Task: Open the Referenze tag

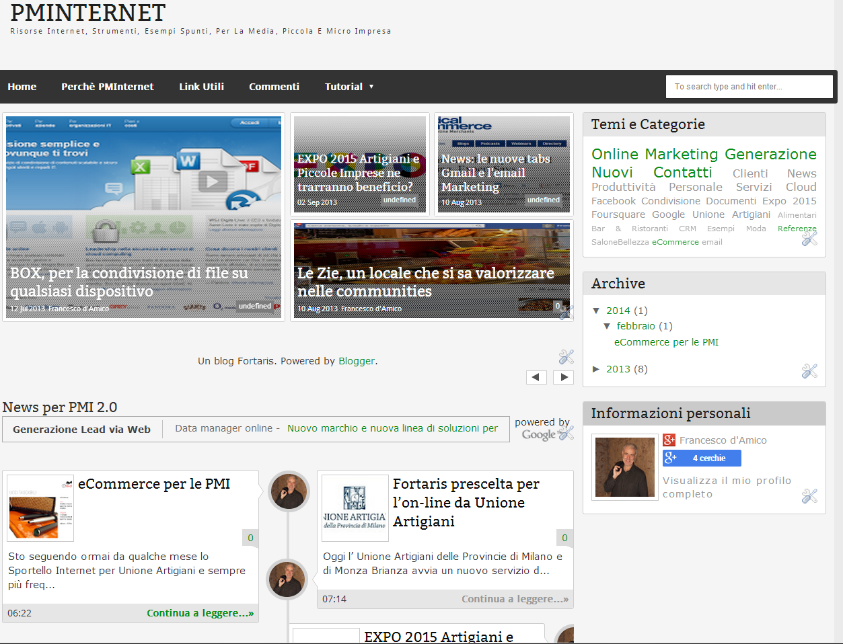Action: coord(797,229)
